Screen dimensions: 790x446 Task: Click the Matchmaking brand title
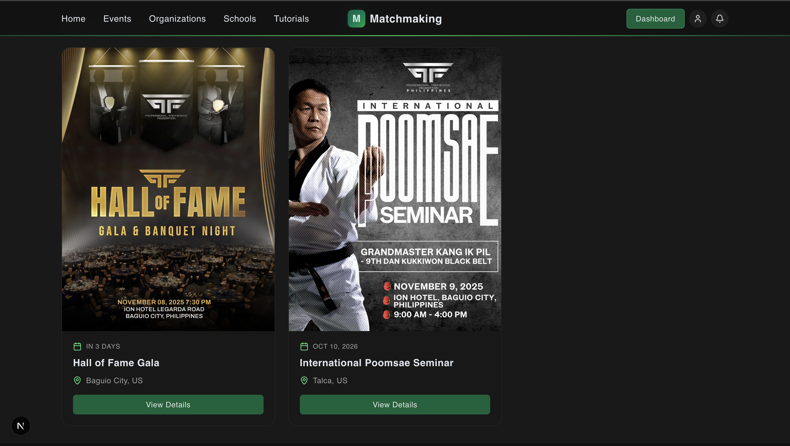click(x=406, y=19)
